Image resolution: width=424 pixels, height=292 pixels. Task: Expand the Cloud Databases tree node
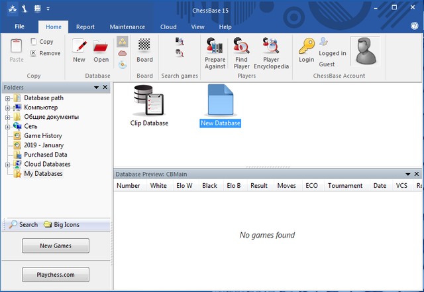coord(8,164)
